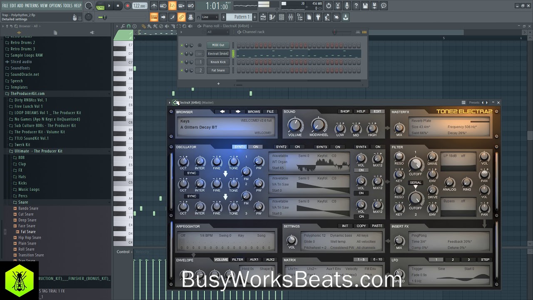
Task: Click the Piano roll wrench tools icon
Action: (x=122, y=26)
